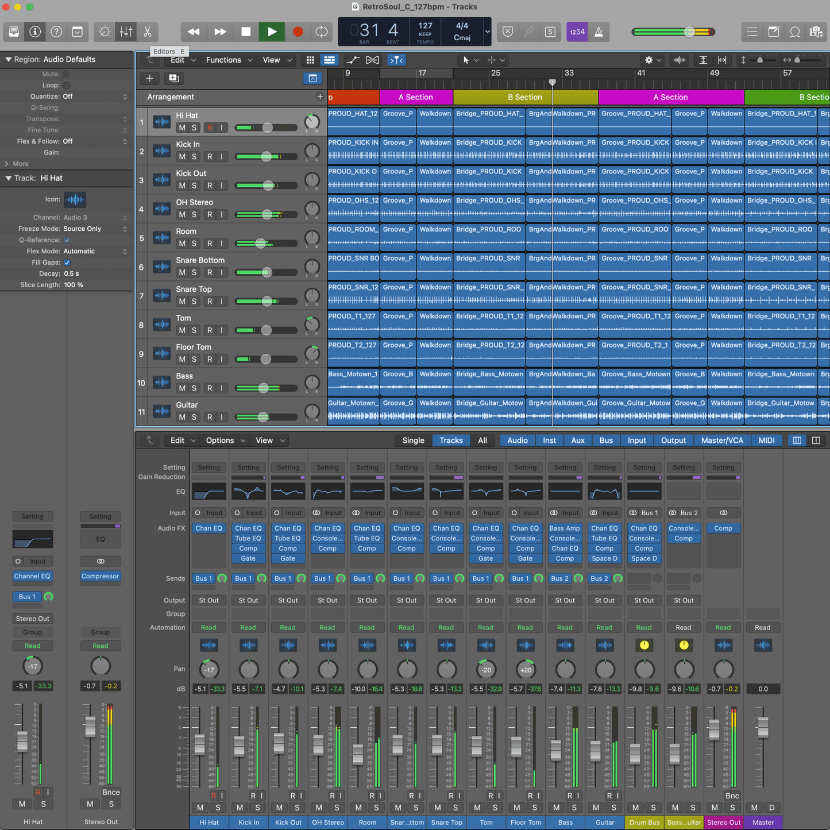This screenshot has width=830, height=830.
Task: Click the Chan EQ plugin on Hi Hat
Action: (209, 528)
